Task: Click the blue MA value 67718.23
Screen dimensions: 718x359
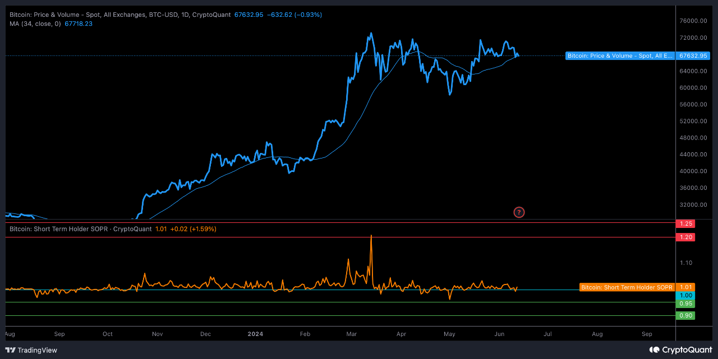Action: click(78, 24)
